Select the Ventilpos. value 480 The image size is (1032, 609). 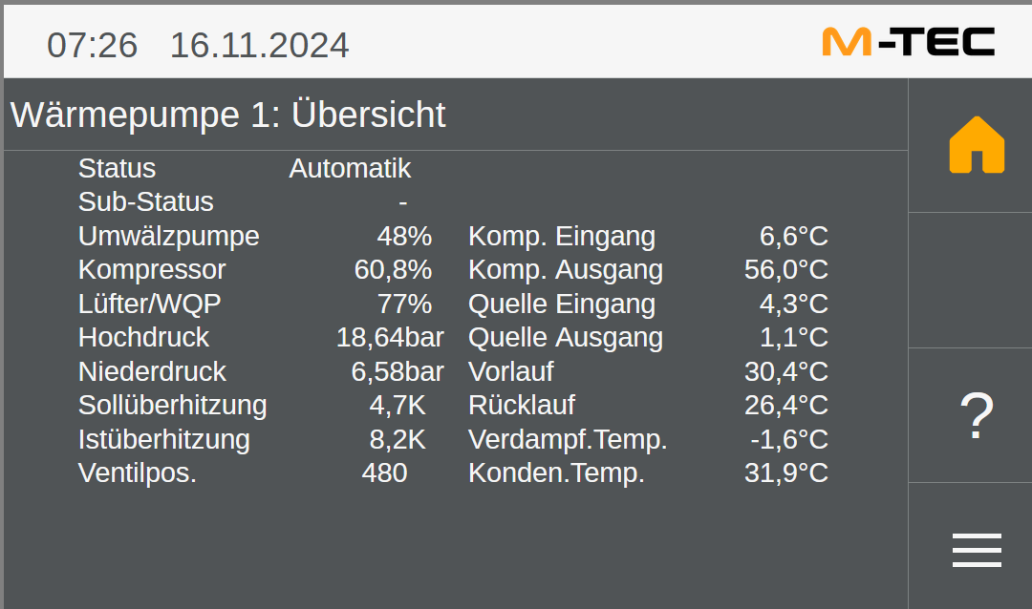[384, 472]
